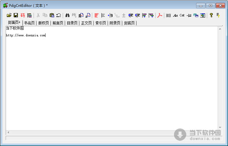This screenshot has height=146, width=228.
Task: Cut selection using the scissors icon
Action: click(x=38, y=15)
